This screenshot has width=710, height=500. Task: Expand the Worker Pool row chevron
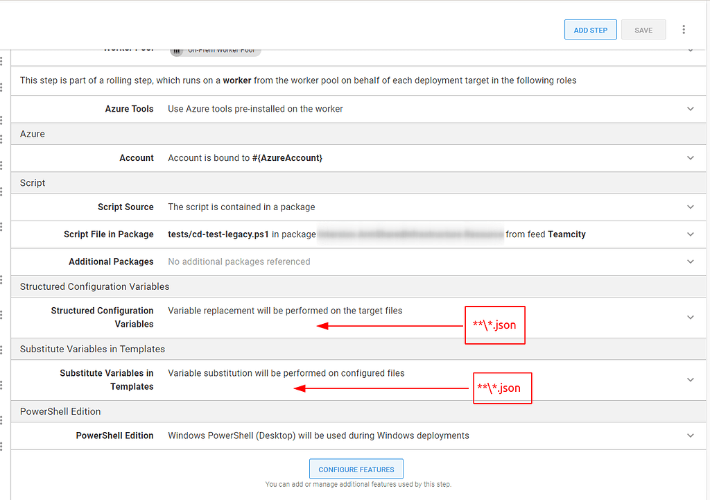pos(690,51)
